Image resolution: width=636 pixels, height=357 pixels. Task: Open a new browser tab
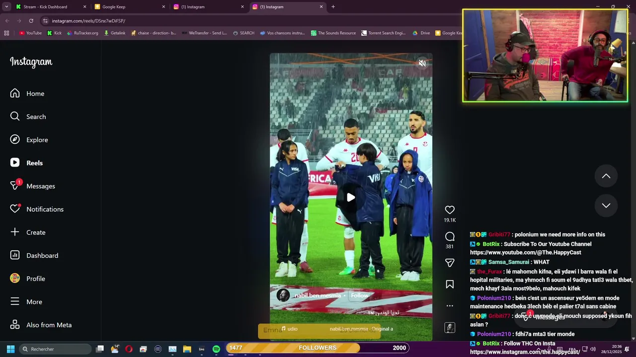click(333, 7)
